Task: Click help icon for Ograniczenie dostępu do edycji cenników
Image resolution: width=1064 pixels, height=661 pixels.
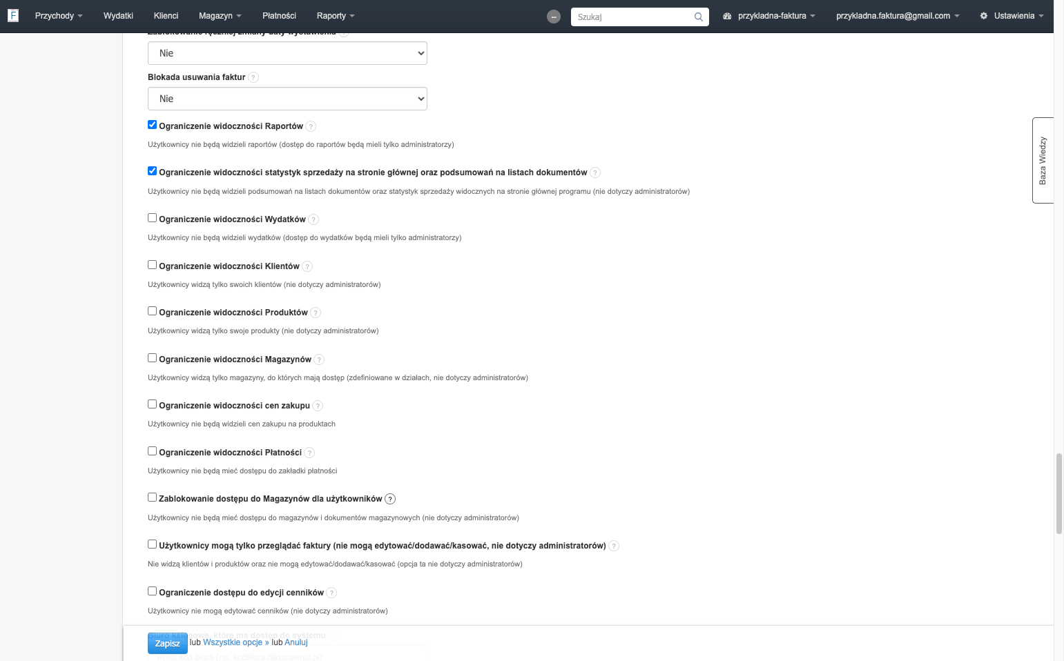Action: click(x=331, y=593)
